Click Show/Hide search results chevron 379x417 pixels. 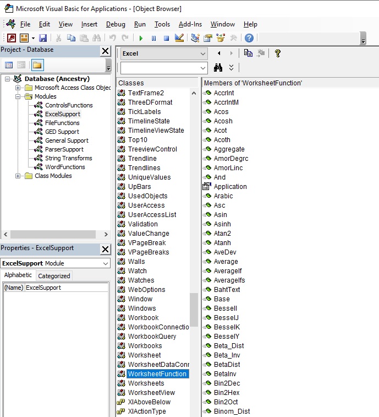pos(232,67)
